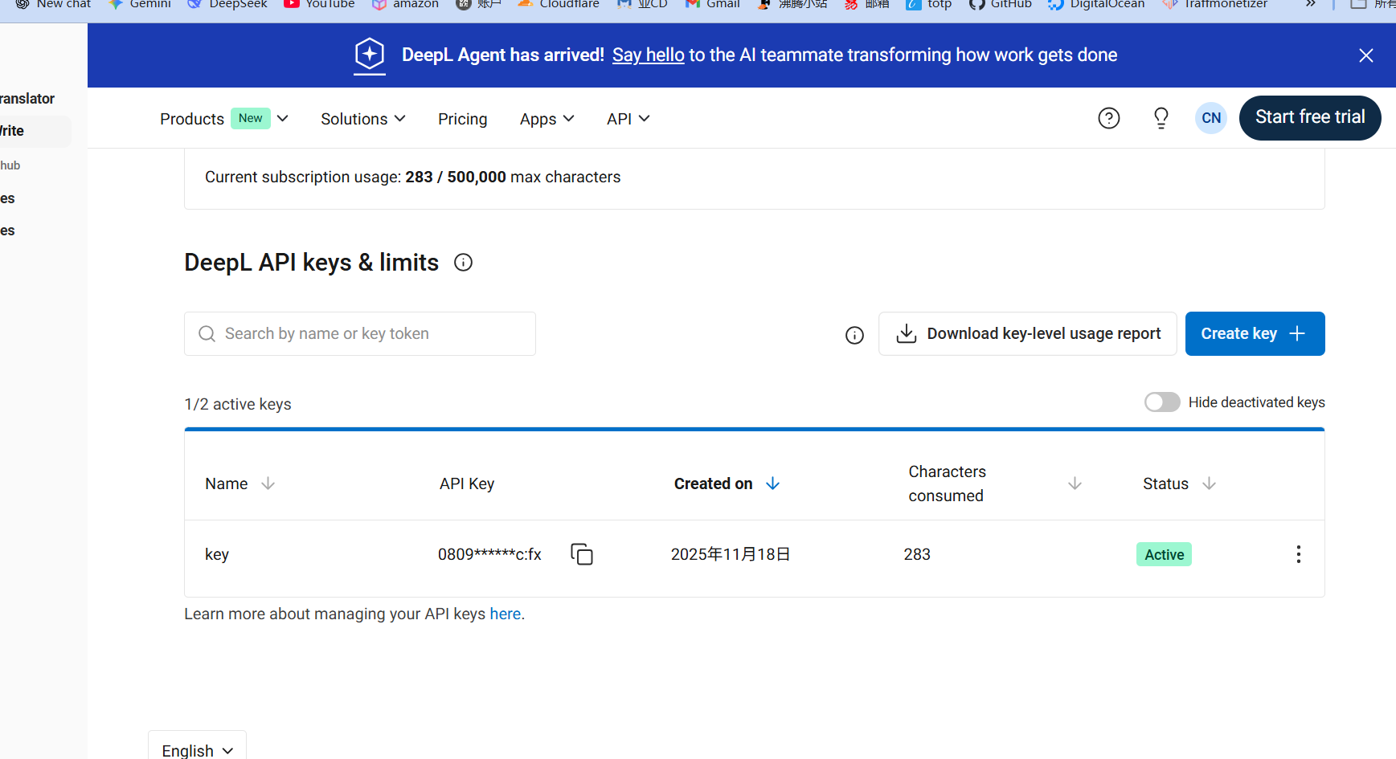Image resolution: width=1396 pixels, height=759 pixels.
Task: Open the three-dot menu for key row
Action: [1298, 554]
